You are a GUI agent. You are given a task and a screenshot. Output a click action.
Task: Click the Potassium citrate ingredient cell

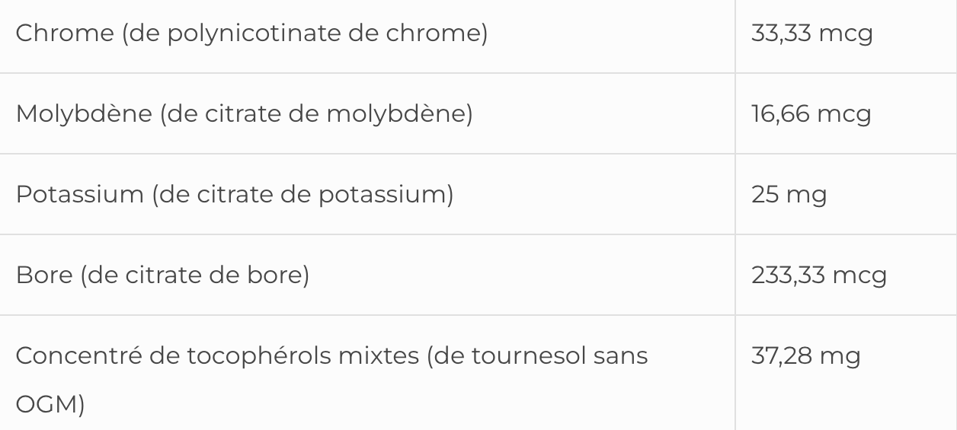tap(235, 195)
